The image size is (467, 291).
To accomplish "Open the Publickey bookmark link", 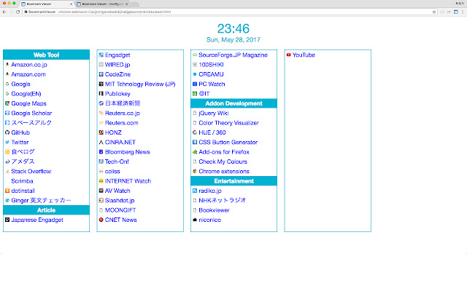I will click(x=117, y=94).
